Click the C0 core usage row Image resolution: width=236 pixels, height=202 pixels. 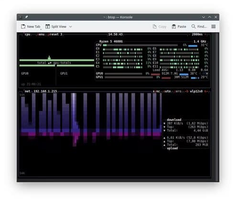click(123, 49)
